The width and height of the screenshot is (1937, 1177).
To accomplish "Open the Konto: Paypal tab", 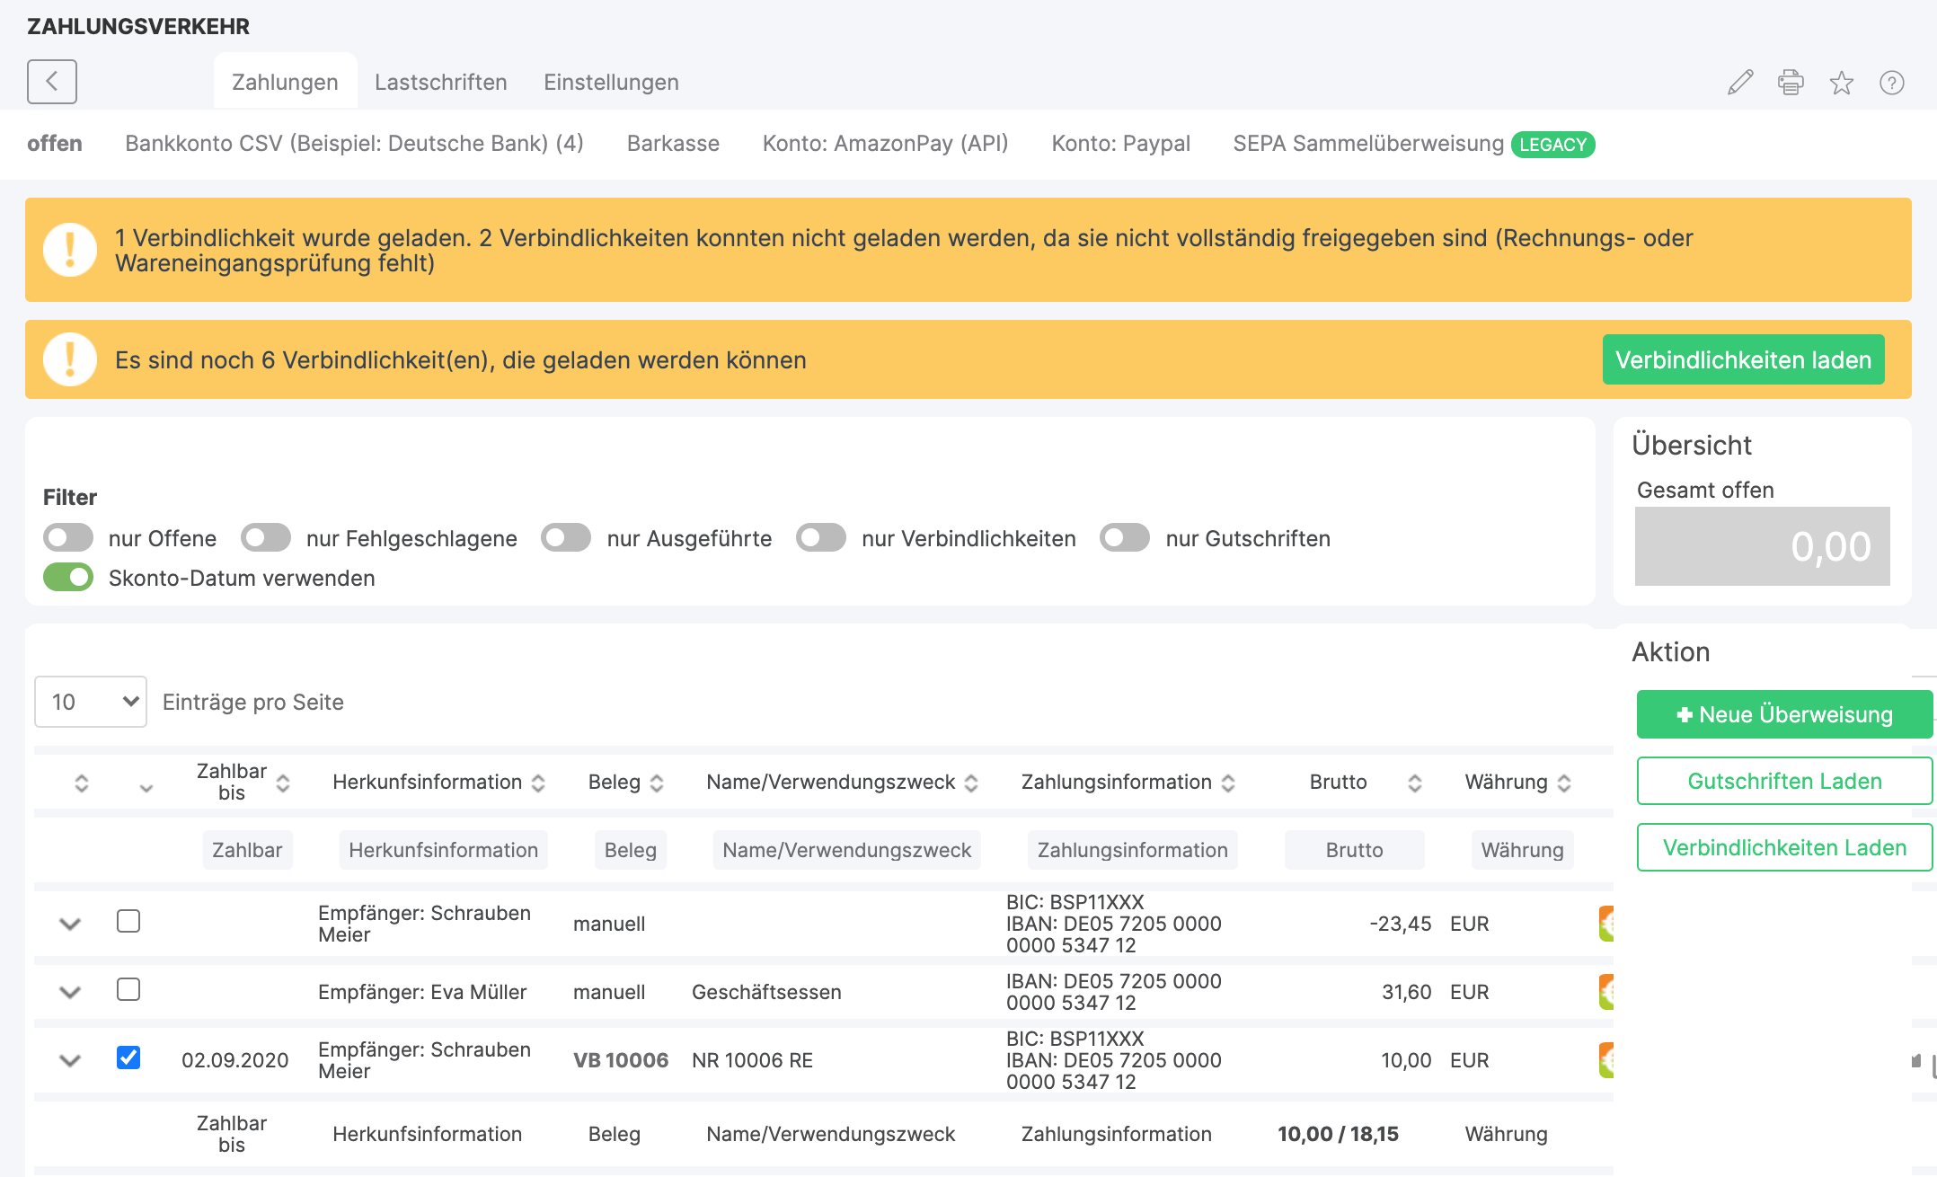I will click(1120, 144).
